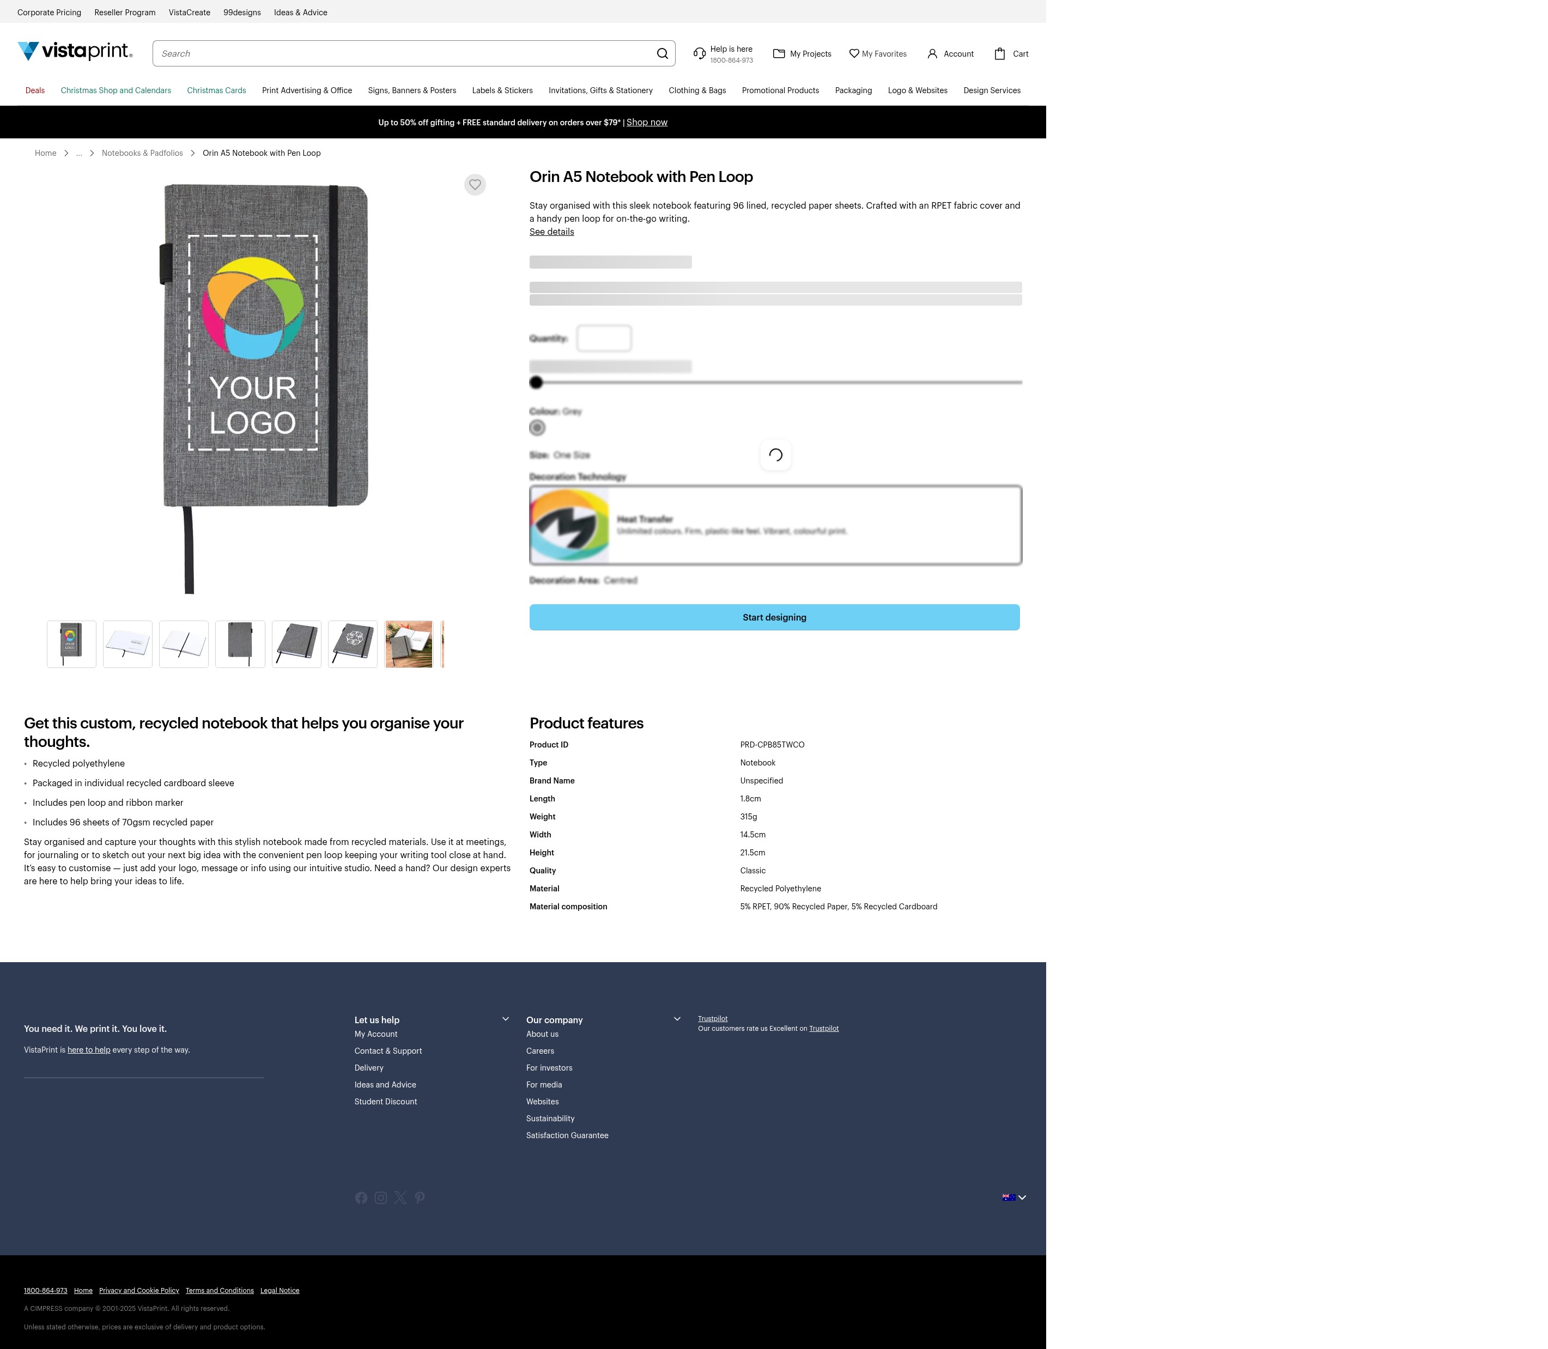The image size is (1548, 1349).
Task: Follow the Shop now banner link
Action: click(x=647, y=122)
